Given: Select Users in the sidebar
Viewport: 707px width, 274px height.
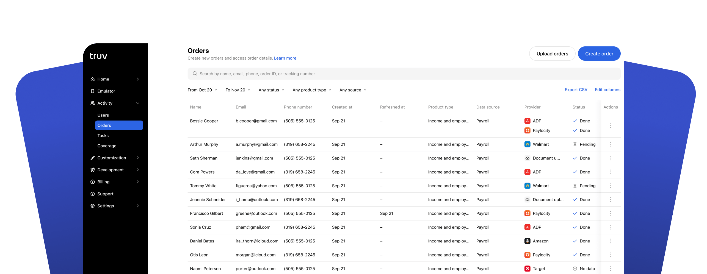Looking at the screenshot, I should click(103, 115).
